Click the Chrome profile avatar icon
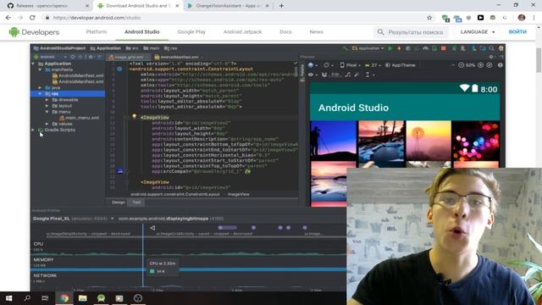Screen dimensions: 542x305 (522, 18)
